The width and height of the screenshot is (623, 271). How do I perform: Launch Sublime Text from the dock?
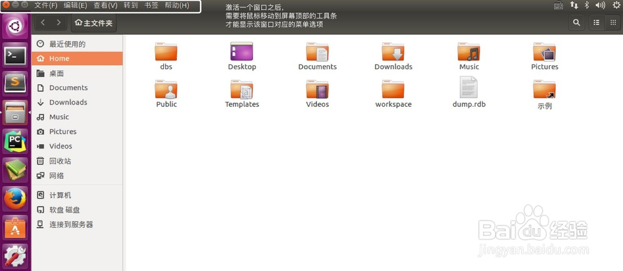[16, 84]
